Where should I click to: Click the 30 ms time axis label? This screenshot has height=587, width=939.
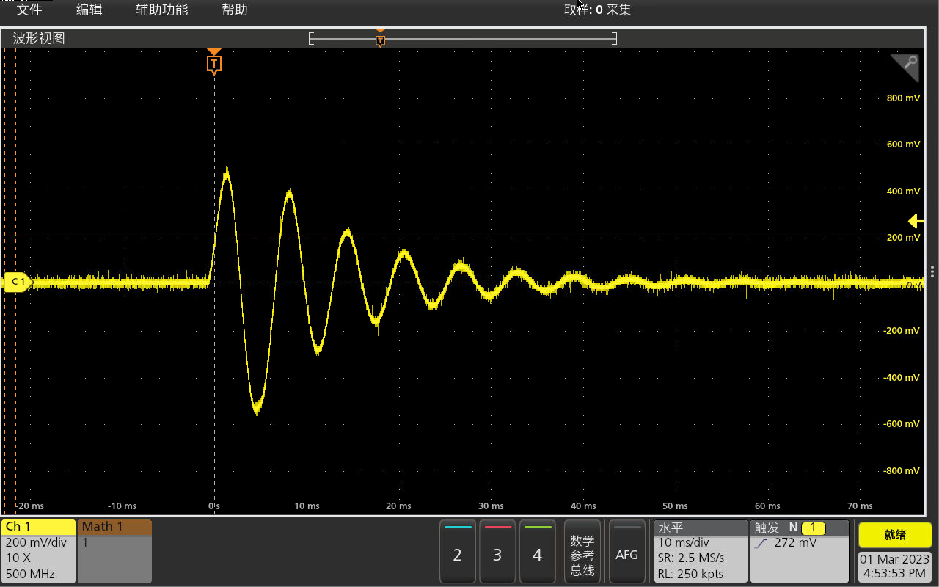point(491,506)
